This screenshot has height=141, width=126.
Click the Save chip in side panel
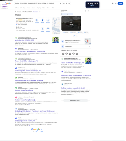[x=80, y=33]
